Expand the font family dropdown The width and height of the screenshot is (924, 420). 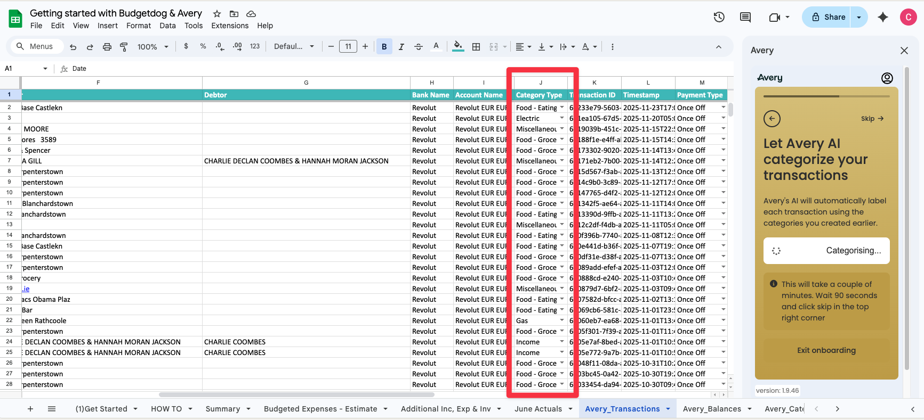pyautogui.click(x=294, y=47)
